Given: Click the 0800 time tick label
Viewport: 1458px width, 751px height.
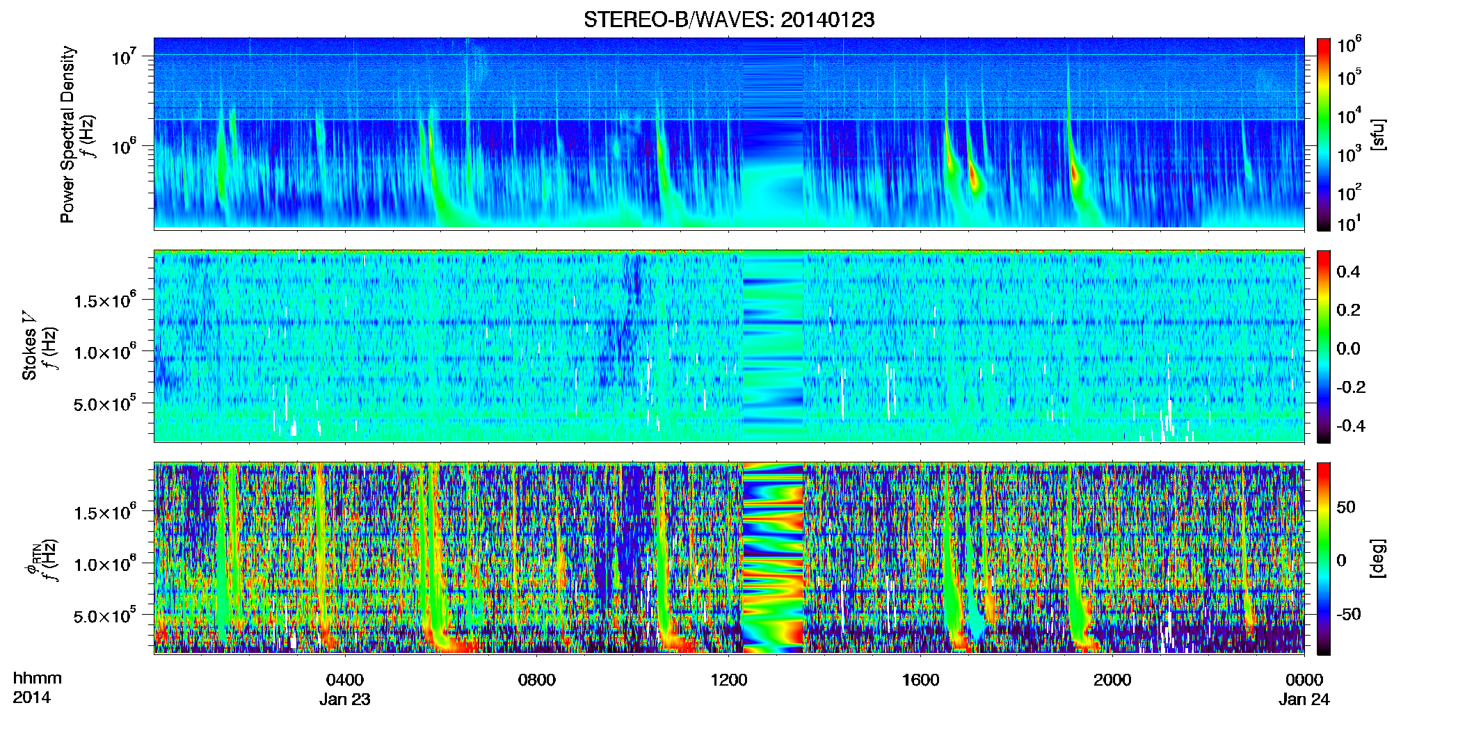Looking at the screenshot, I should (x=537, y=680).
